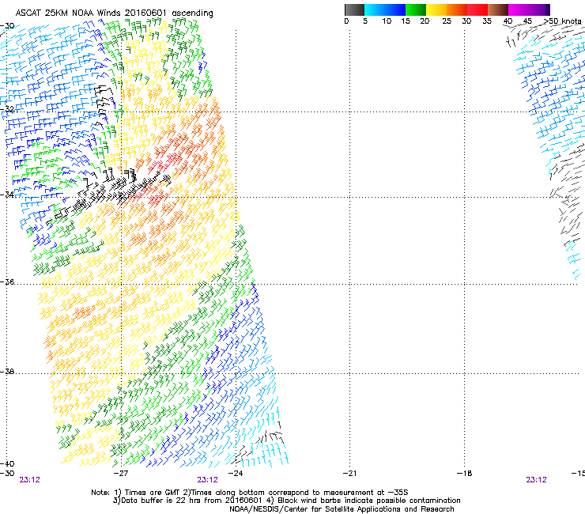Click the 'NOAA/NESDIS/Center for Satellite Applications and Research' credit

(x=342, y=509)
